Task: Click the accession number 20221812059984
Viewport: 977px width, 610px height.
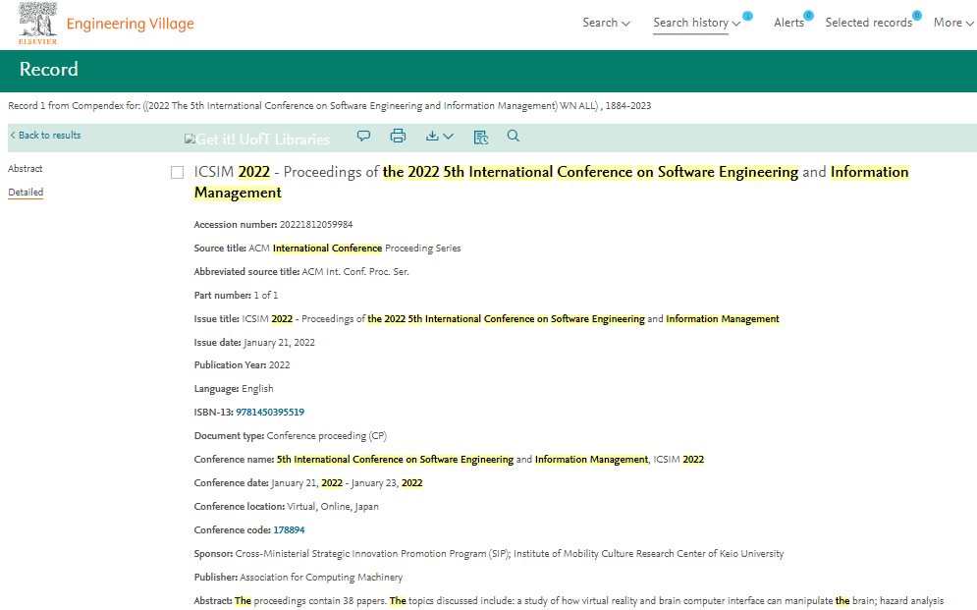Action: click(316, 224)
